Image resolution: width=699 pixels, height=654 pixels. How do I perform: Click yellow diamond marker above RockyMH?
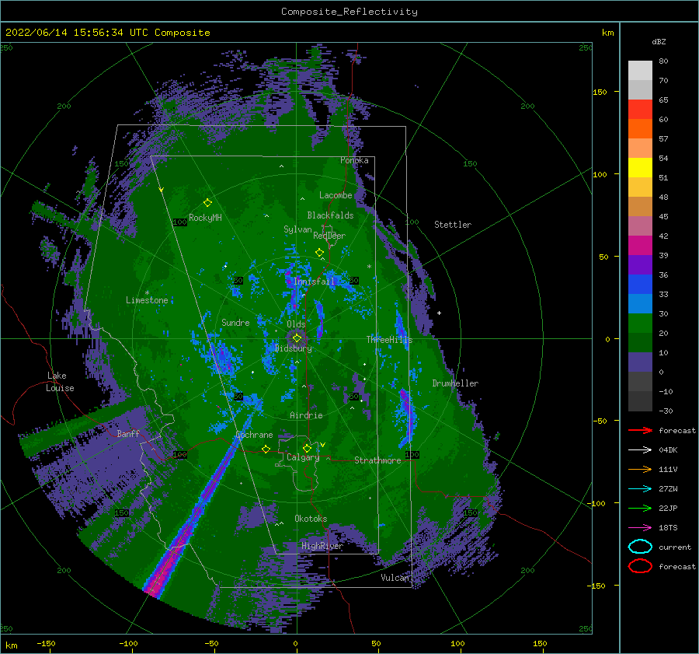(207, 203)
